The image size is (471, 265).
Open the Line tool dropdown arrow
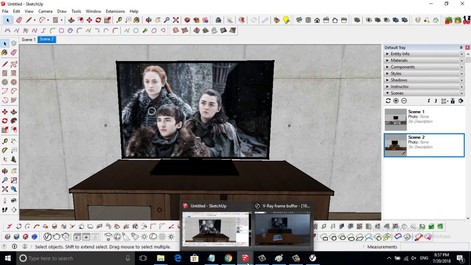(x=34, y=20)
